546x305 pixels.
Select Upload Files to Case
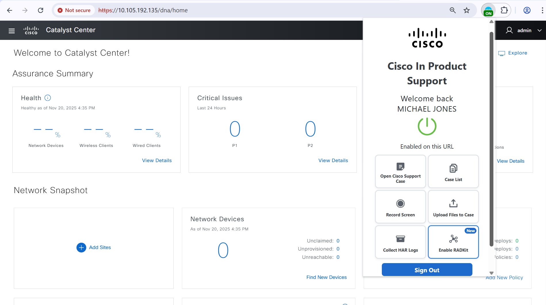[453, 207]
